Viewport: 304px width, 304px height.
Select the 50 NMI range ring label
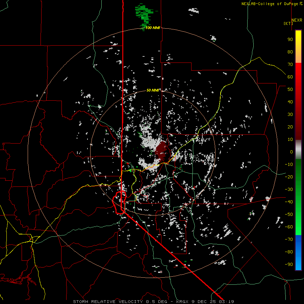(x=153, y=90)
